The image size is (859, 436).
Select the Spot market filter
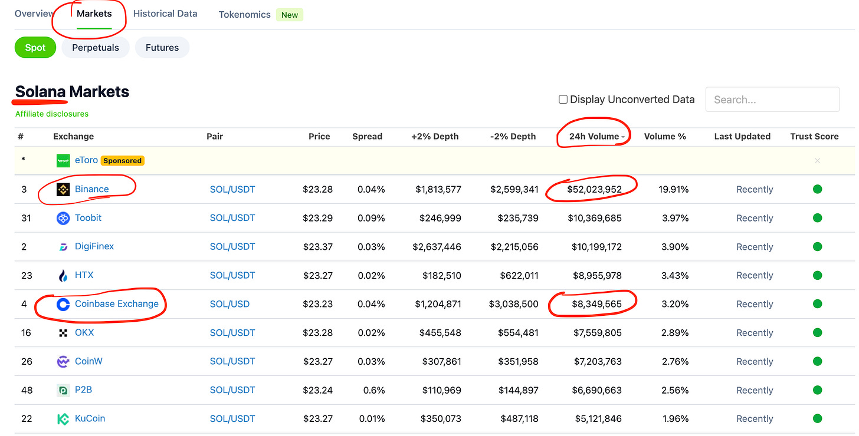(x=35, y=48)
